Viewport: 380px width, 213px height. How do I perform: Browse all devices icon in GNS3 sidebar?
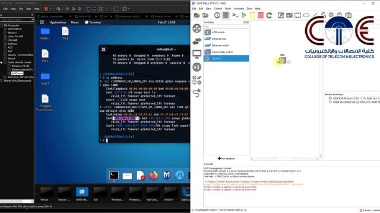click(197, 80)
